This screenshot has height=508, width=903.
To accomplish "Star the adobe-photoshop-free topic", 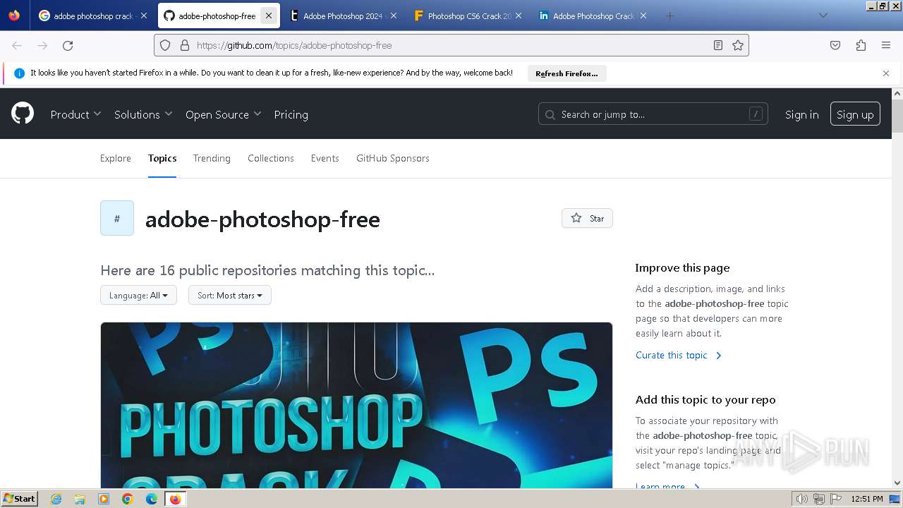I will pyautogui.click(x=587, y=218).
